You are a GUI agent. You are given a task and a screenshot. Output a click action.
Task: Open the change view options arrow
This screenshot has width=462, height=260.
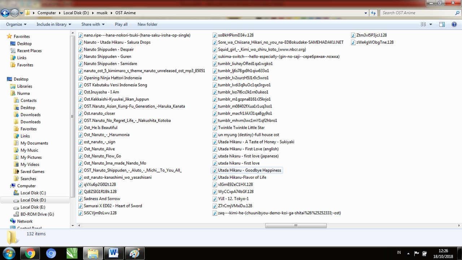point(431,24)
